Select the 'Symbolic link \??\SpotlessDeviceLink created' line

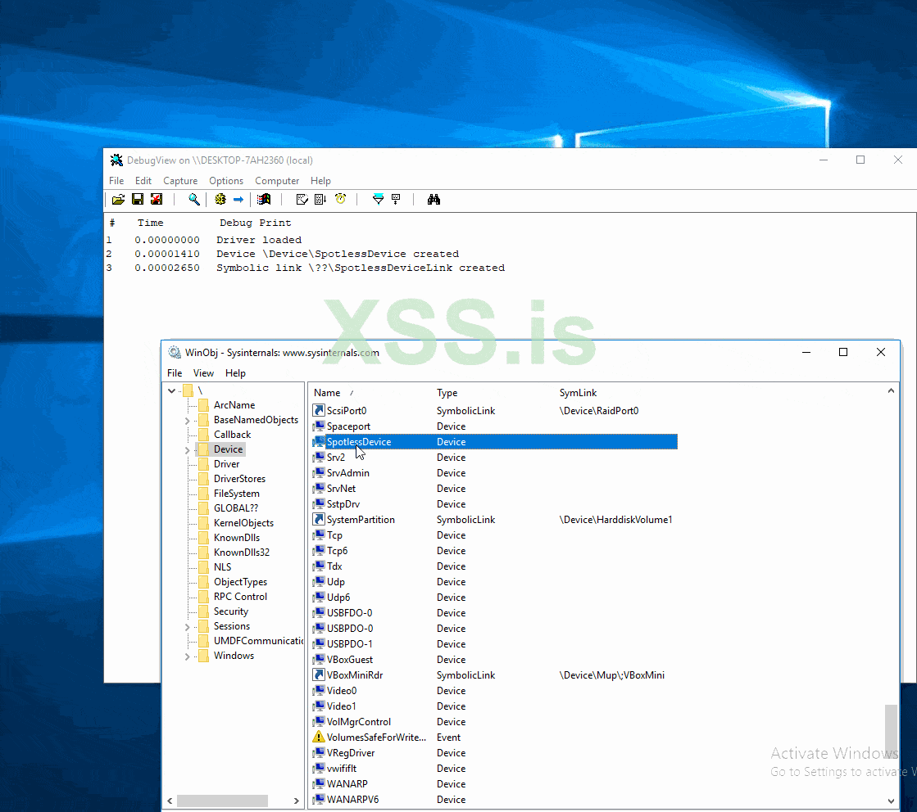pyautogui.click(x=361, y=268)
